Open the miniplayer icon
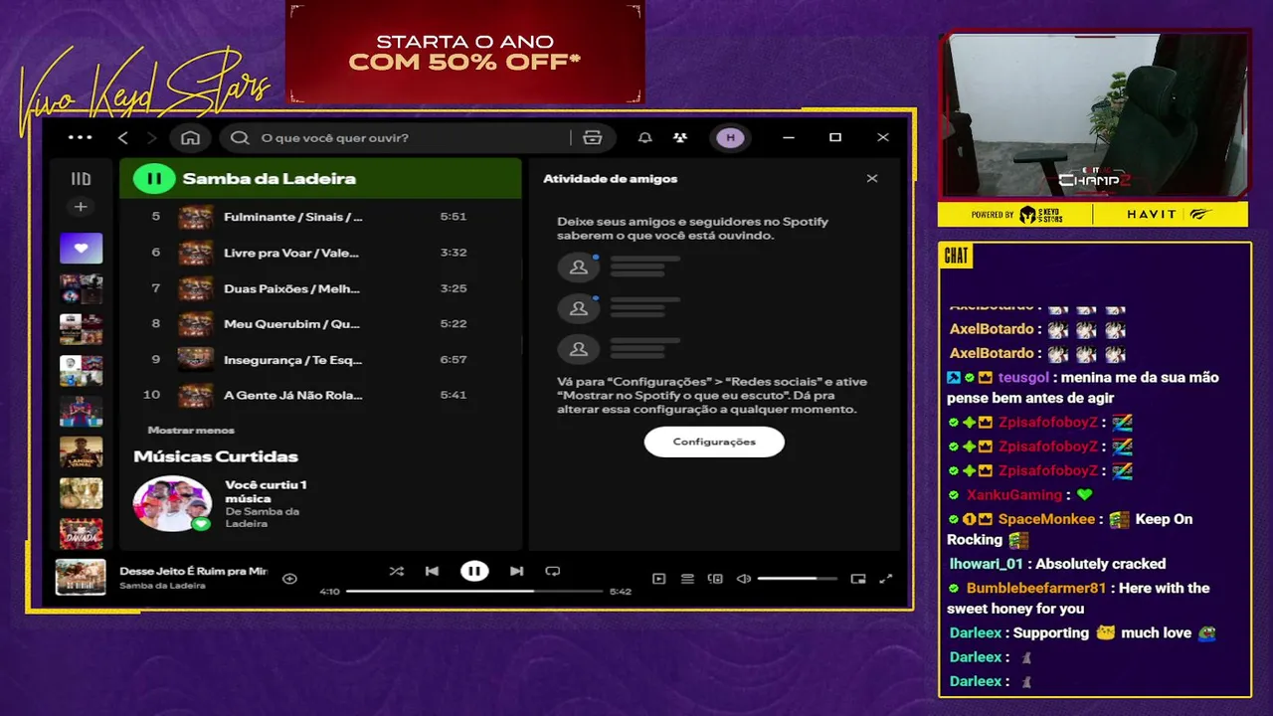Image resolution: width=1273 pixels, height=716 pixels. click(858, 579)
